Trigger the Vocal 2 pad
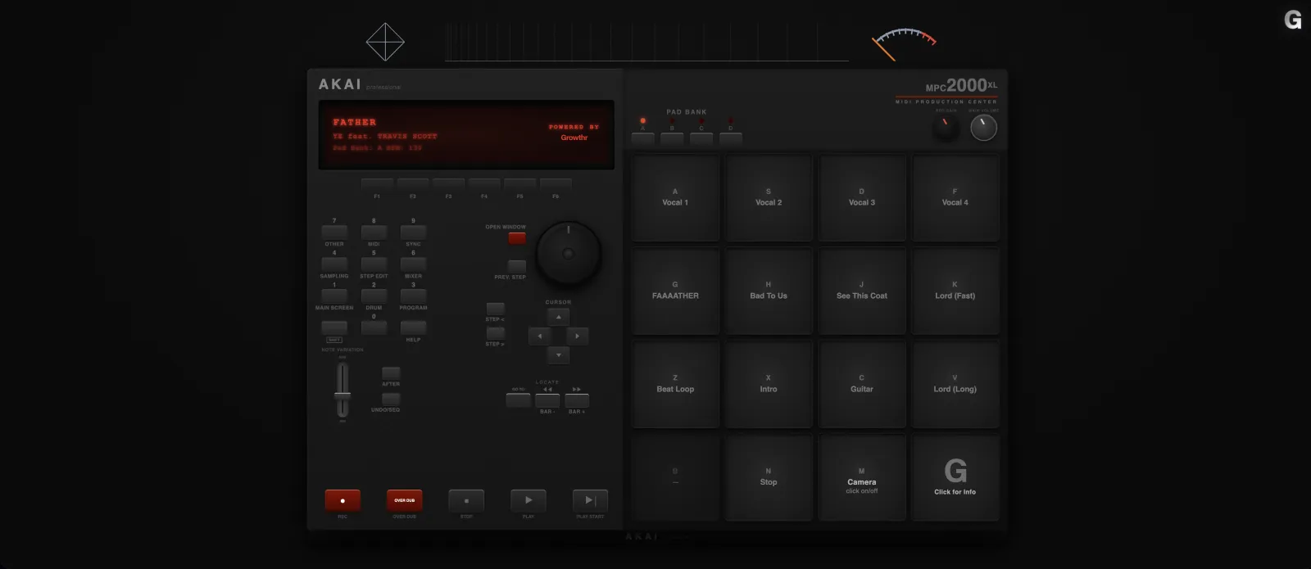 [x=769, y=197]
